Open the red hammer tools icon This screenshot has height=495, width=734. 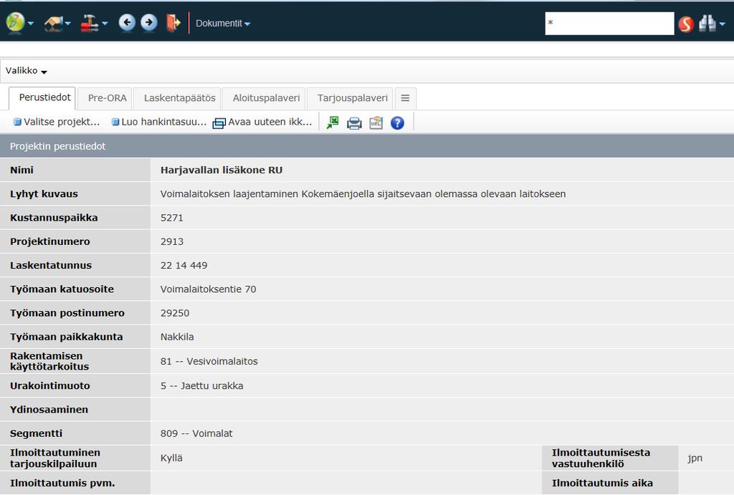click(90, 22)
